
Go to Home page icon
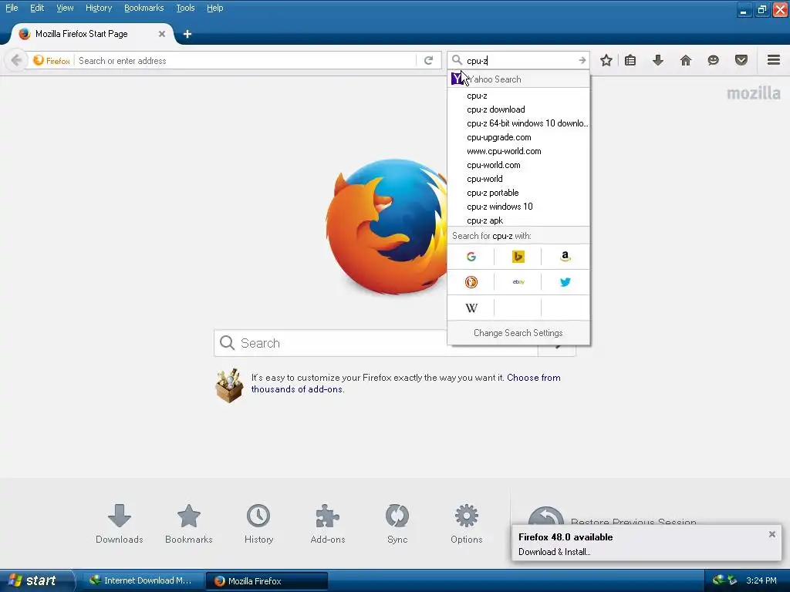pyautogui.click(x=686, y=60)
